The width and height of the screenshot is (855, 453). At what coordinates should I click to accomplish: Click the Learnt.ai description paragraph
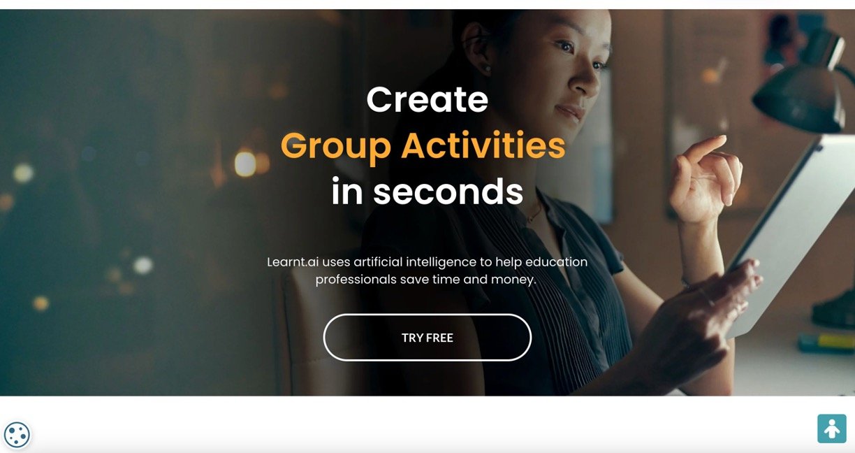(x=427, y=271)
